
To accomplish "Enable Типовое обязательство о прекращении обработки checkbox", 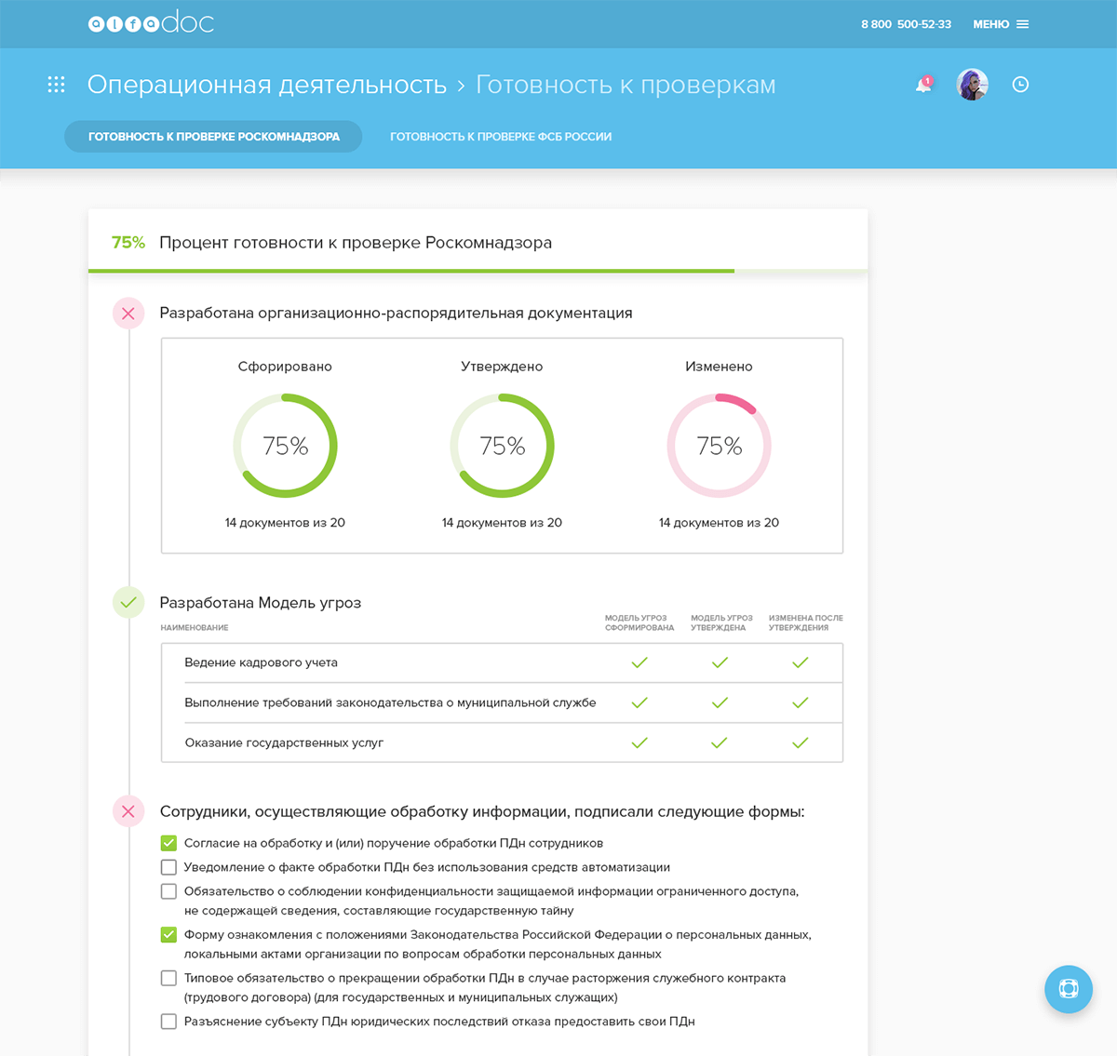I will click(168, 978).
